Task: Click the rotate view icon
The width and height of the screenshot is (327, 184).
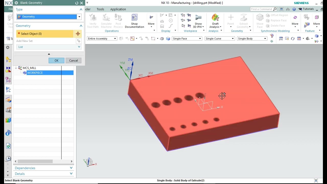Action: [293, 39]
